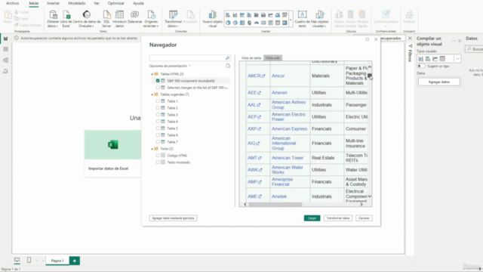This screenshot has width=483, height=272.
Task: Select desktop layout icon at bottom
Action: click(17, 260)
